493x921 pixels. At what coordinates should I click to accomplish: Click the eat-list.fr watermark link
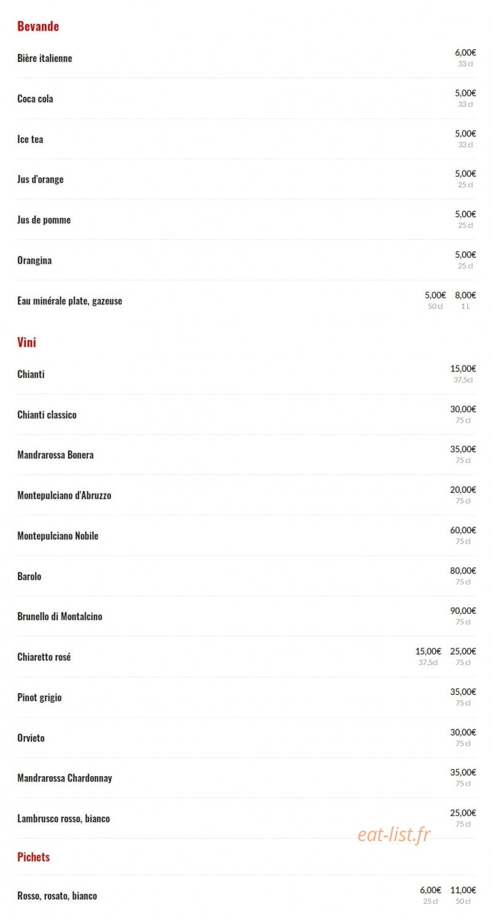click(394, 834)
